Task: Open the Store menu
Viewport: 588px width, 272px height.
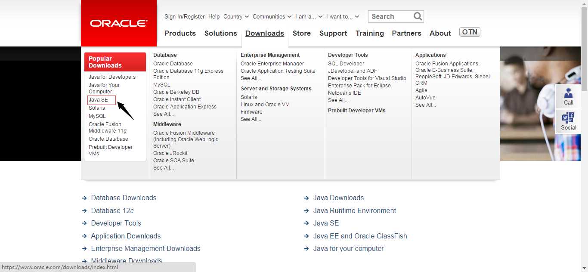Action: [x=302, y=33]
